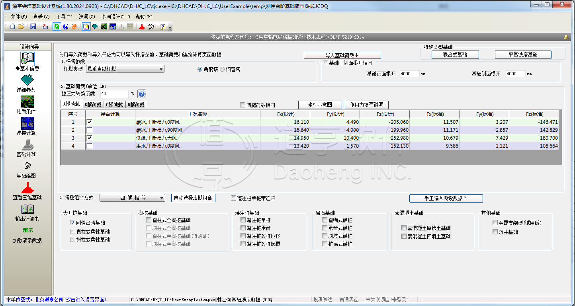
Task: Tick the 基础正侧面根开相同 checkbox
Action: [x=326, y=63]
